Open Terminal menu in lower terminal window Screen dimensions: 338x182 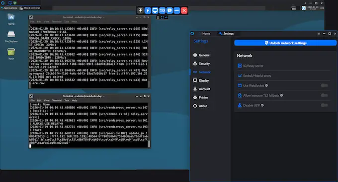click(57, 101)
